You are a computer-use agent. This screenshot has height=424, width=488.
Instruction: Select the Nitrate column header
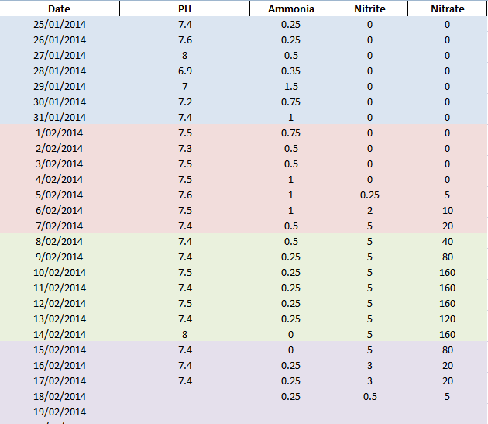(448, 9)
